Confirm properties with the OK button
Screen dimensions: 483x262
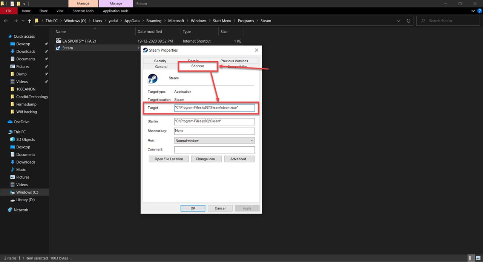[193, 208]
